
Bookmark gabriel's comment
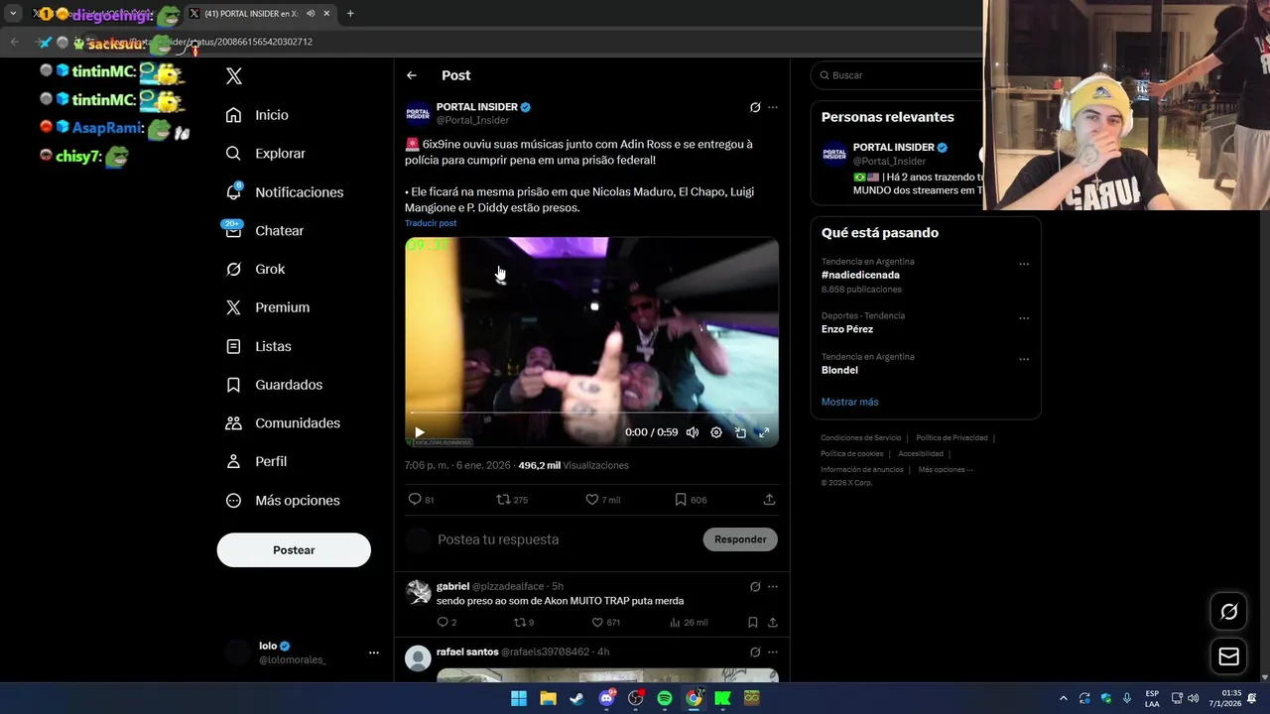(752, 623)
